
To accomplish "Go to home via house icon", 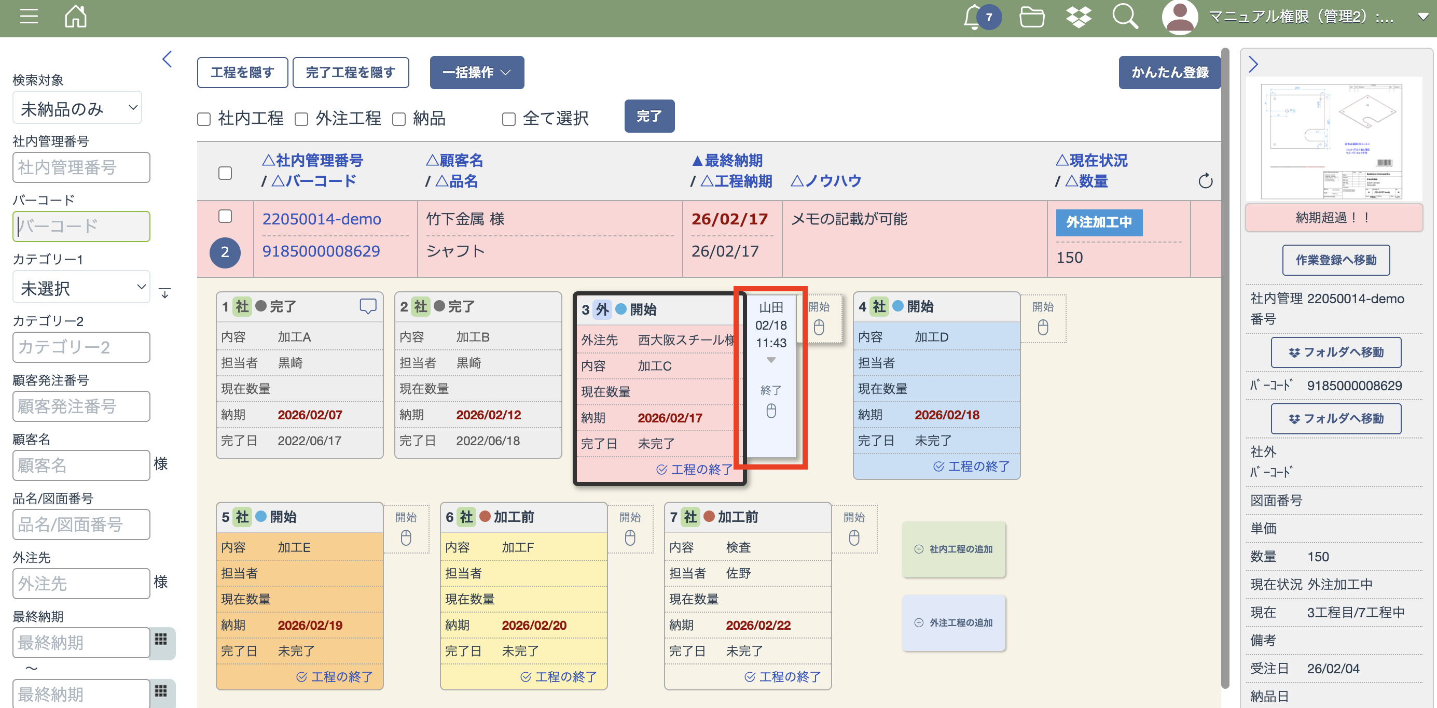I will (x=75, y=17).
